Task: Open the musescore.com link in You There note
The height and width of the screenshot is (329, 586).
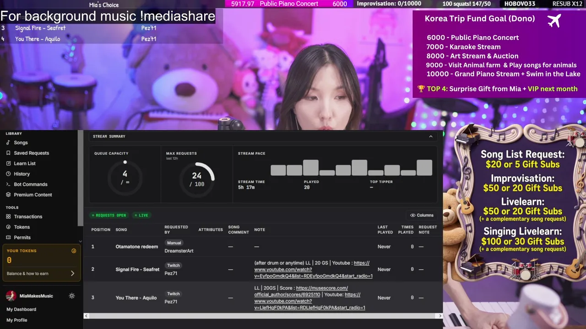Action: tap(301, 292)
